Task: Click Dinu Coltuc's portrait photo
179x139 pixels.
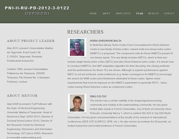Action: (x=77, y=103)
